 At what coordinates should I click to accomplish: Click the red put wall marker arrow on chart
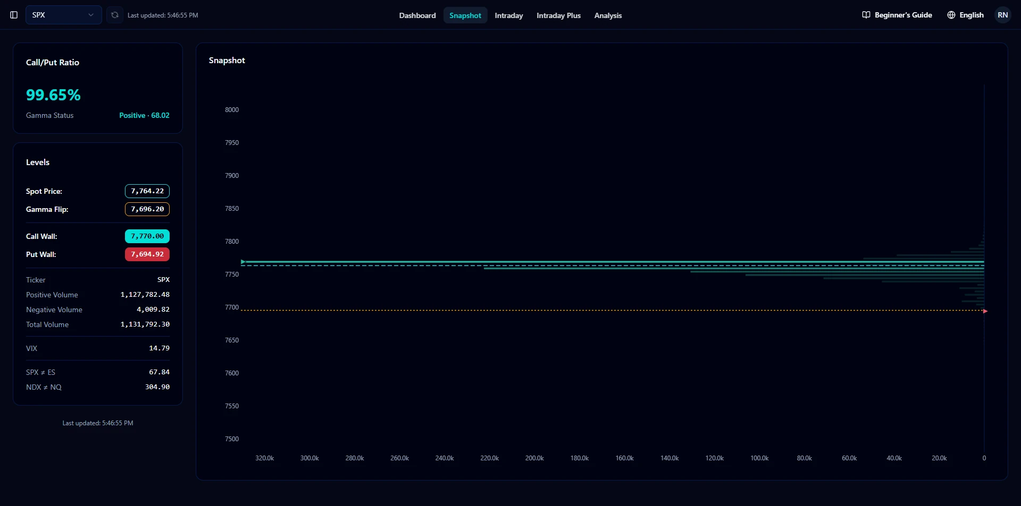pyautogui.click(x=985, y=311)
